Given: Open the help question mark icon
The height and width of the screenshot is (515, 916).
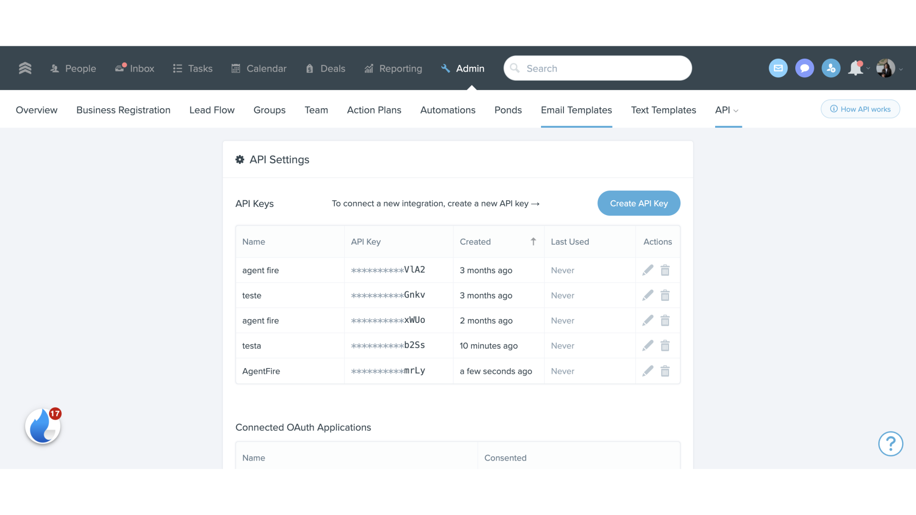Looking at the screenshot, I should click(x=890, y=444).
